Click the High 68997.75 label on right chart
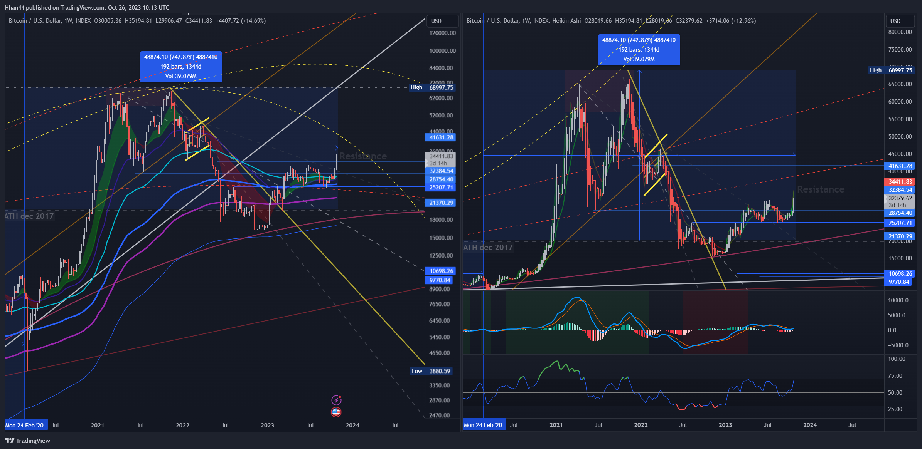 click(x=891, y=70)
